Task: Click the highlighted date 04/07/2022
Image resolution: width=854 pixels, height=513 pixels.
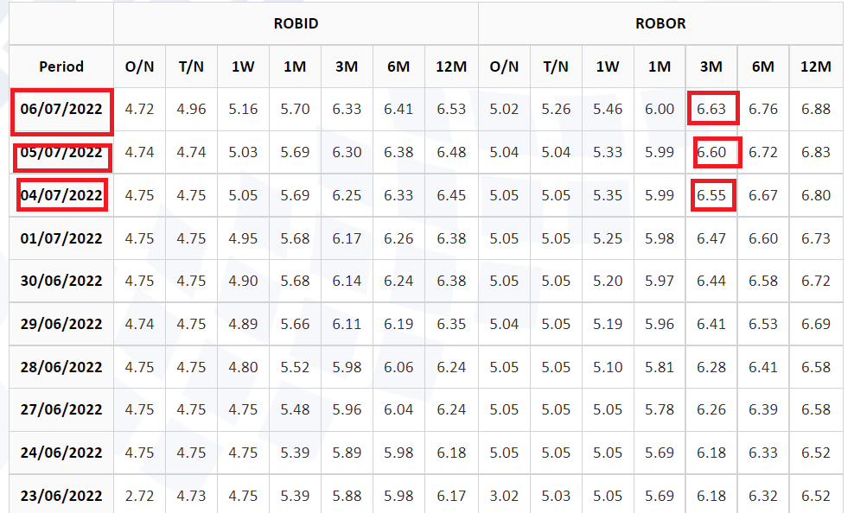Action: pyautogui.click(x=61, y=195)
